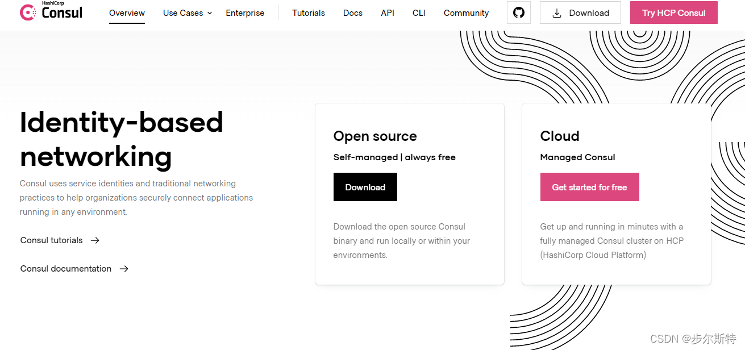Click arrow icon beside Consul tutorials

coord(95,240)
